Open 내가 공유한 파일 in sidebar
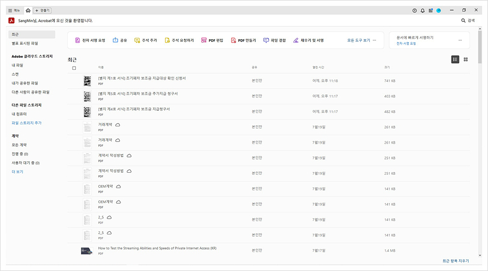This screenshot has width=488, height=271. [25, 83]
